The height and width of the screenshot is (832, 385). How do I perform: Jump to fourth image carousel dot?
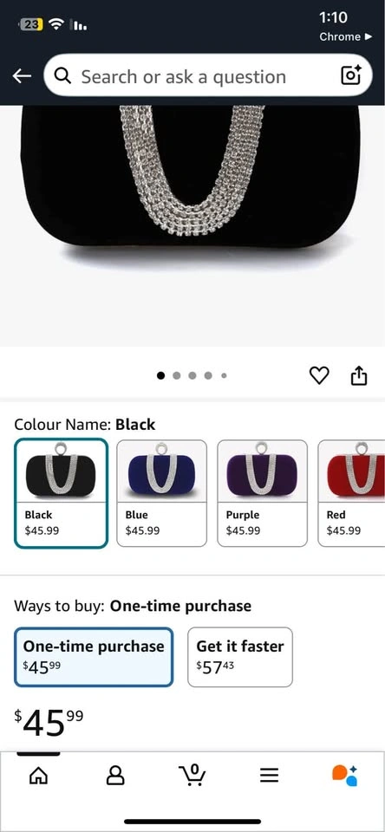pos(208,375)
